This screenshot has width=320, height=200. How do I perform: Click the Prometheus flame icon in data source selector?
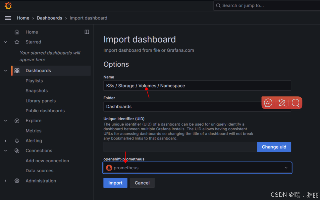109,168
